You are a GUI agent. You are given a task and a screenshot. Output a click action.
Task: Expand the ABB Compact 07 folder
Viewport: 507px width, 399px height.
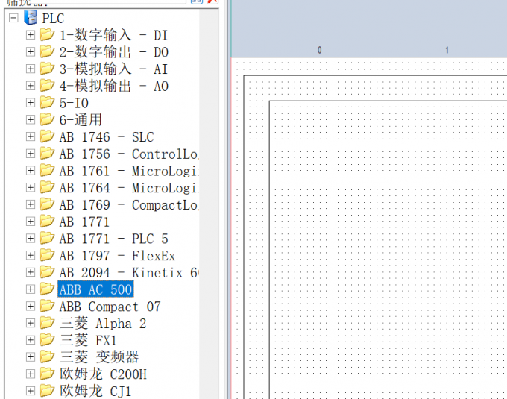tap(31, 306)
